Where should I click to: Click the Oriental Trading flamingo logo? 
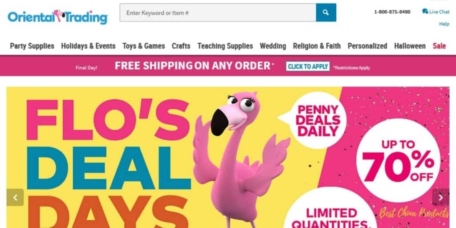[58, 17]
